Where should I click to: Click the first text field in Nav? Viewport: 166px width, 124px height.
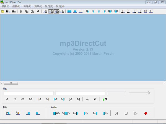[29, 93]
